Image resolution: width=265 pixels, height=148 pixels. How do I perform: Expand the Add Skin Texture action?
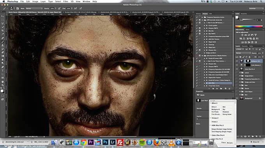(x=204, y=39)
